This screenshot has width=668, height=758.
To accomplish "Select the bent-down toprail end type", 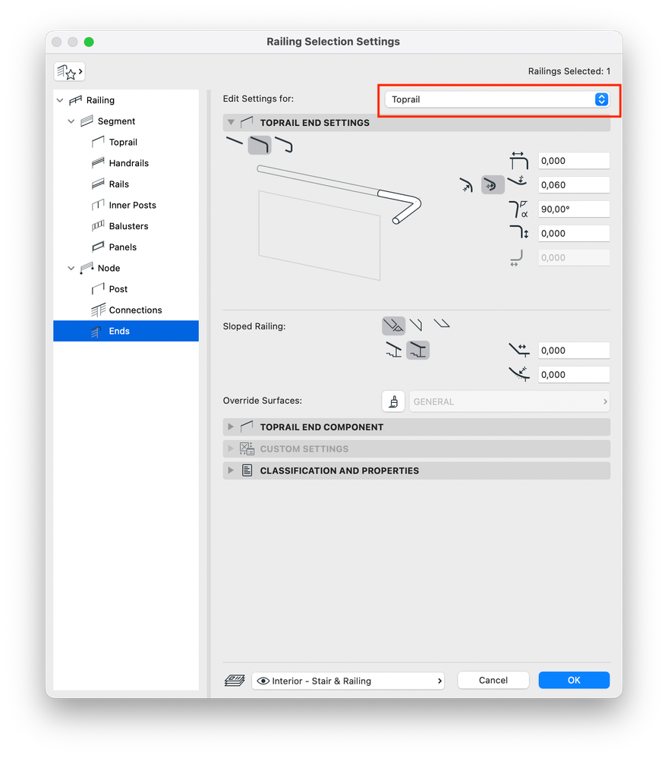I will pos(260,145).
